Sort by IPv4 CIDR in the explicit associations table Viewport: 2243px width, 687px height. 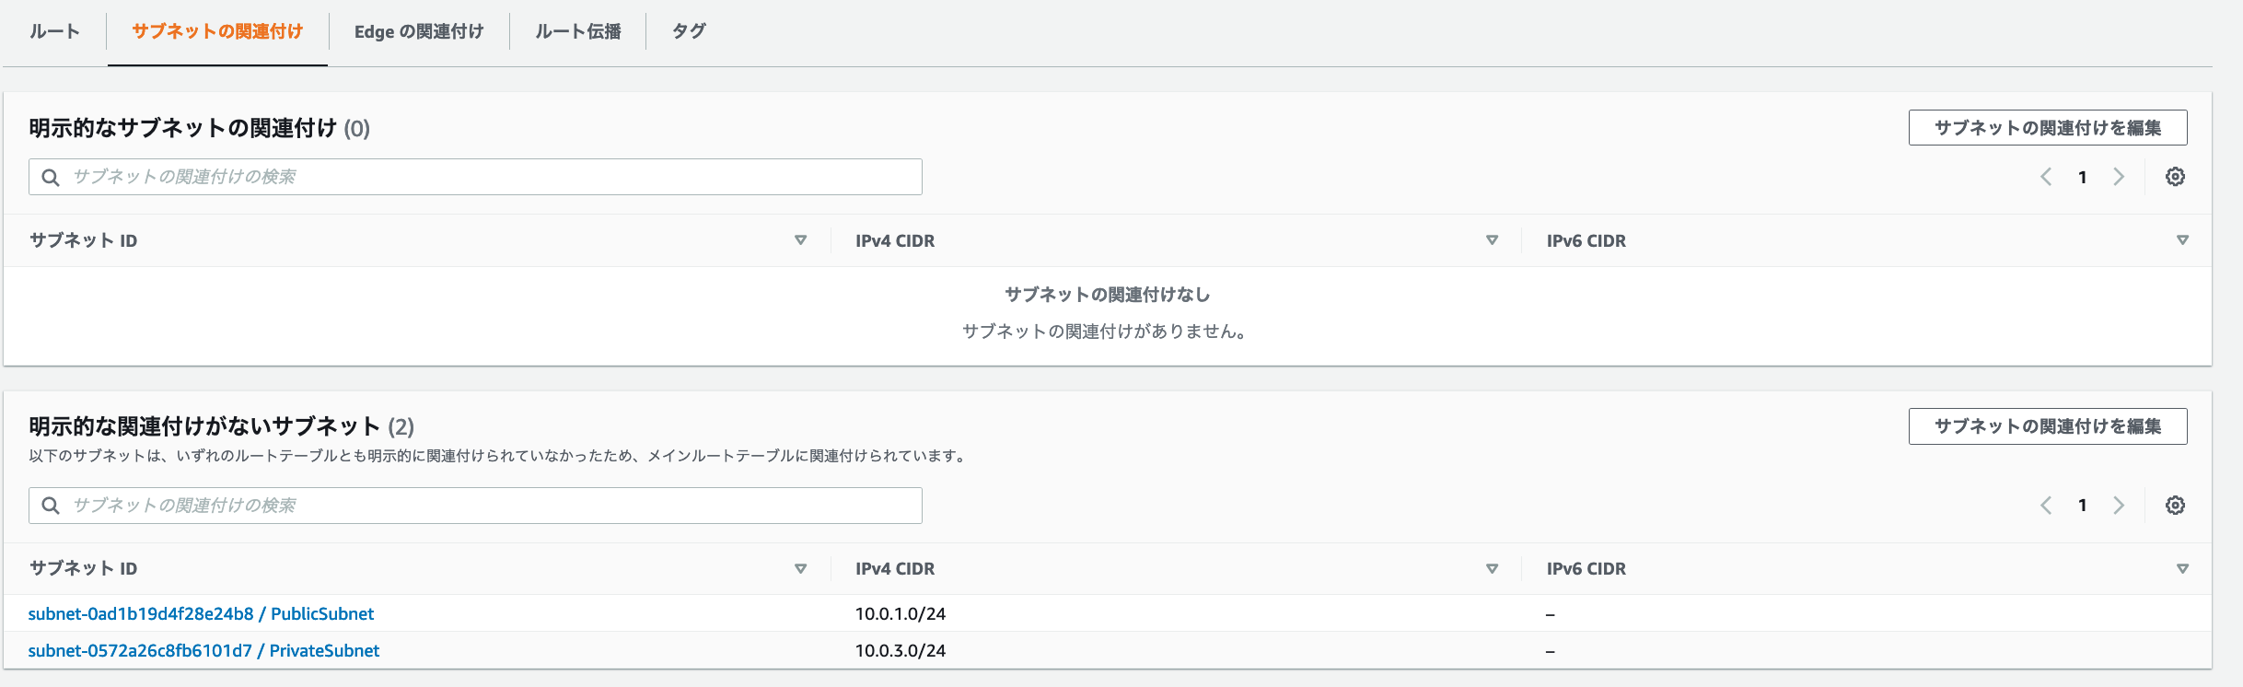pos(1492,240)
